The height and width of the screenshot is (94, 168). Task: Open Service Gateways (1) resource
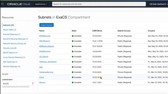(12, 67)
